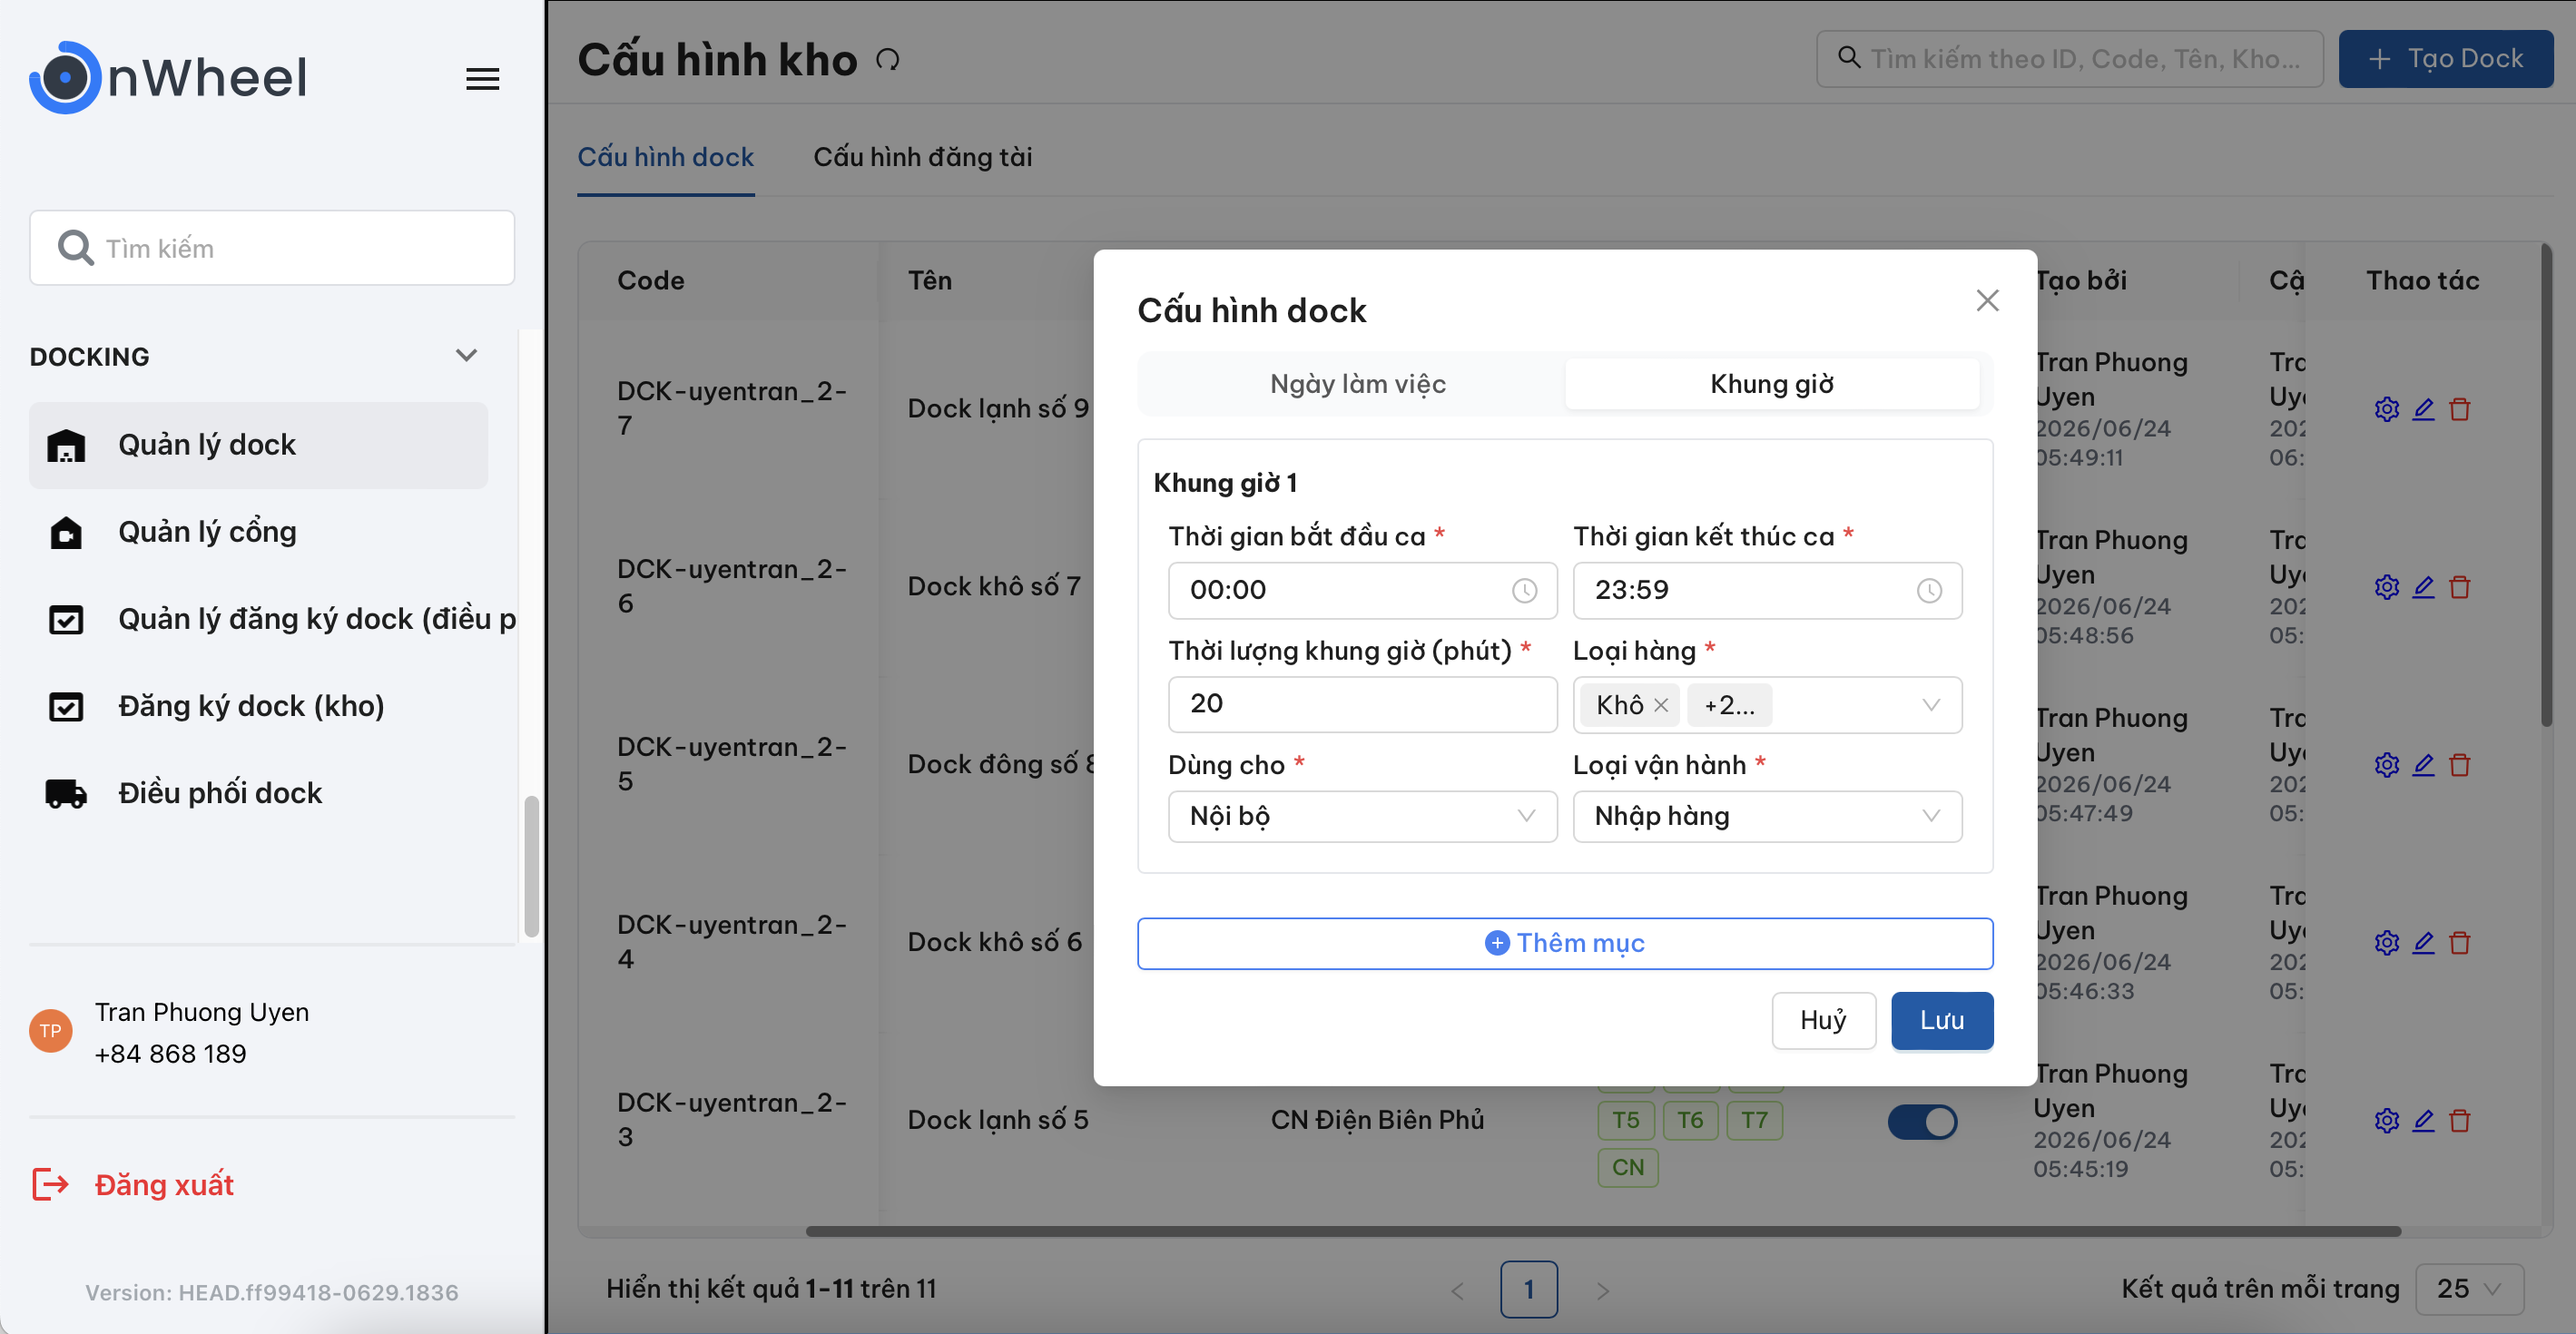Click Dock khô số 7 name cell
The image size is (2576, 1334).
(x=993, y=587)
